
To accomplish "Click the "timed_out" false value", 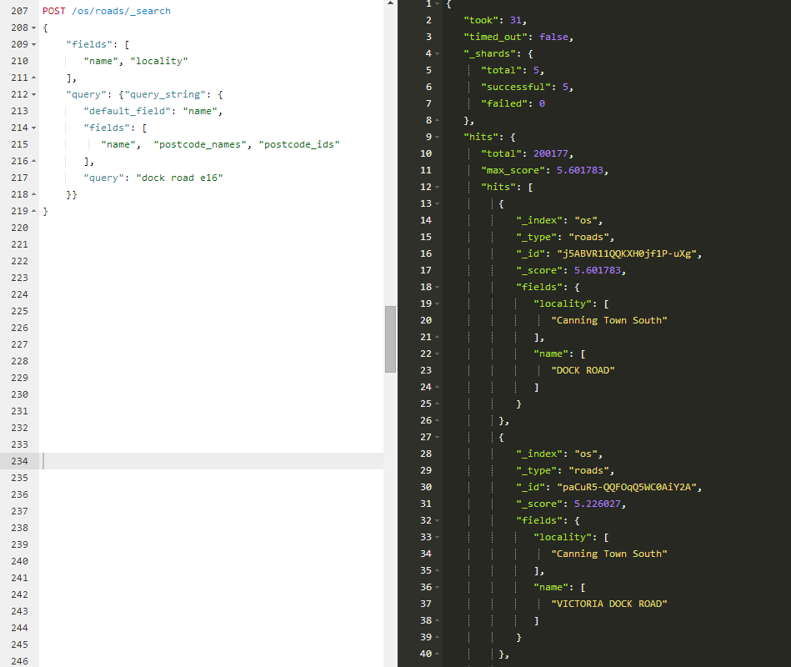I will point(554,37).
